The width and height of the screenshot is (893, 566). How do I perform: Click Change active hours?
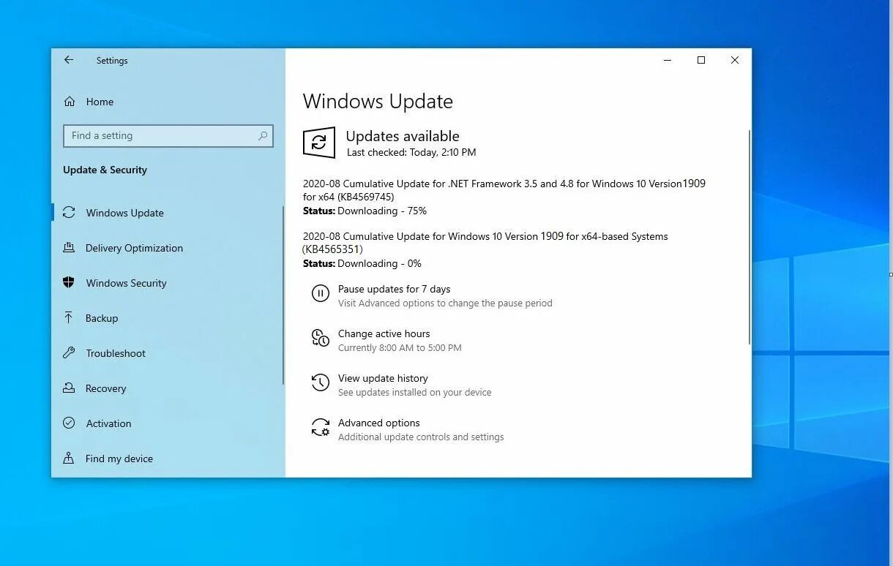coord(384,333)
